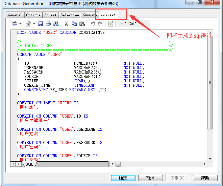Open Find with binoculars icon
This screenshot has width=223, height=186.
56,24
